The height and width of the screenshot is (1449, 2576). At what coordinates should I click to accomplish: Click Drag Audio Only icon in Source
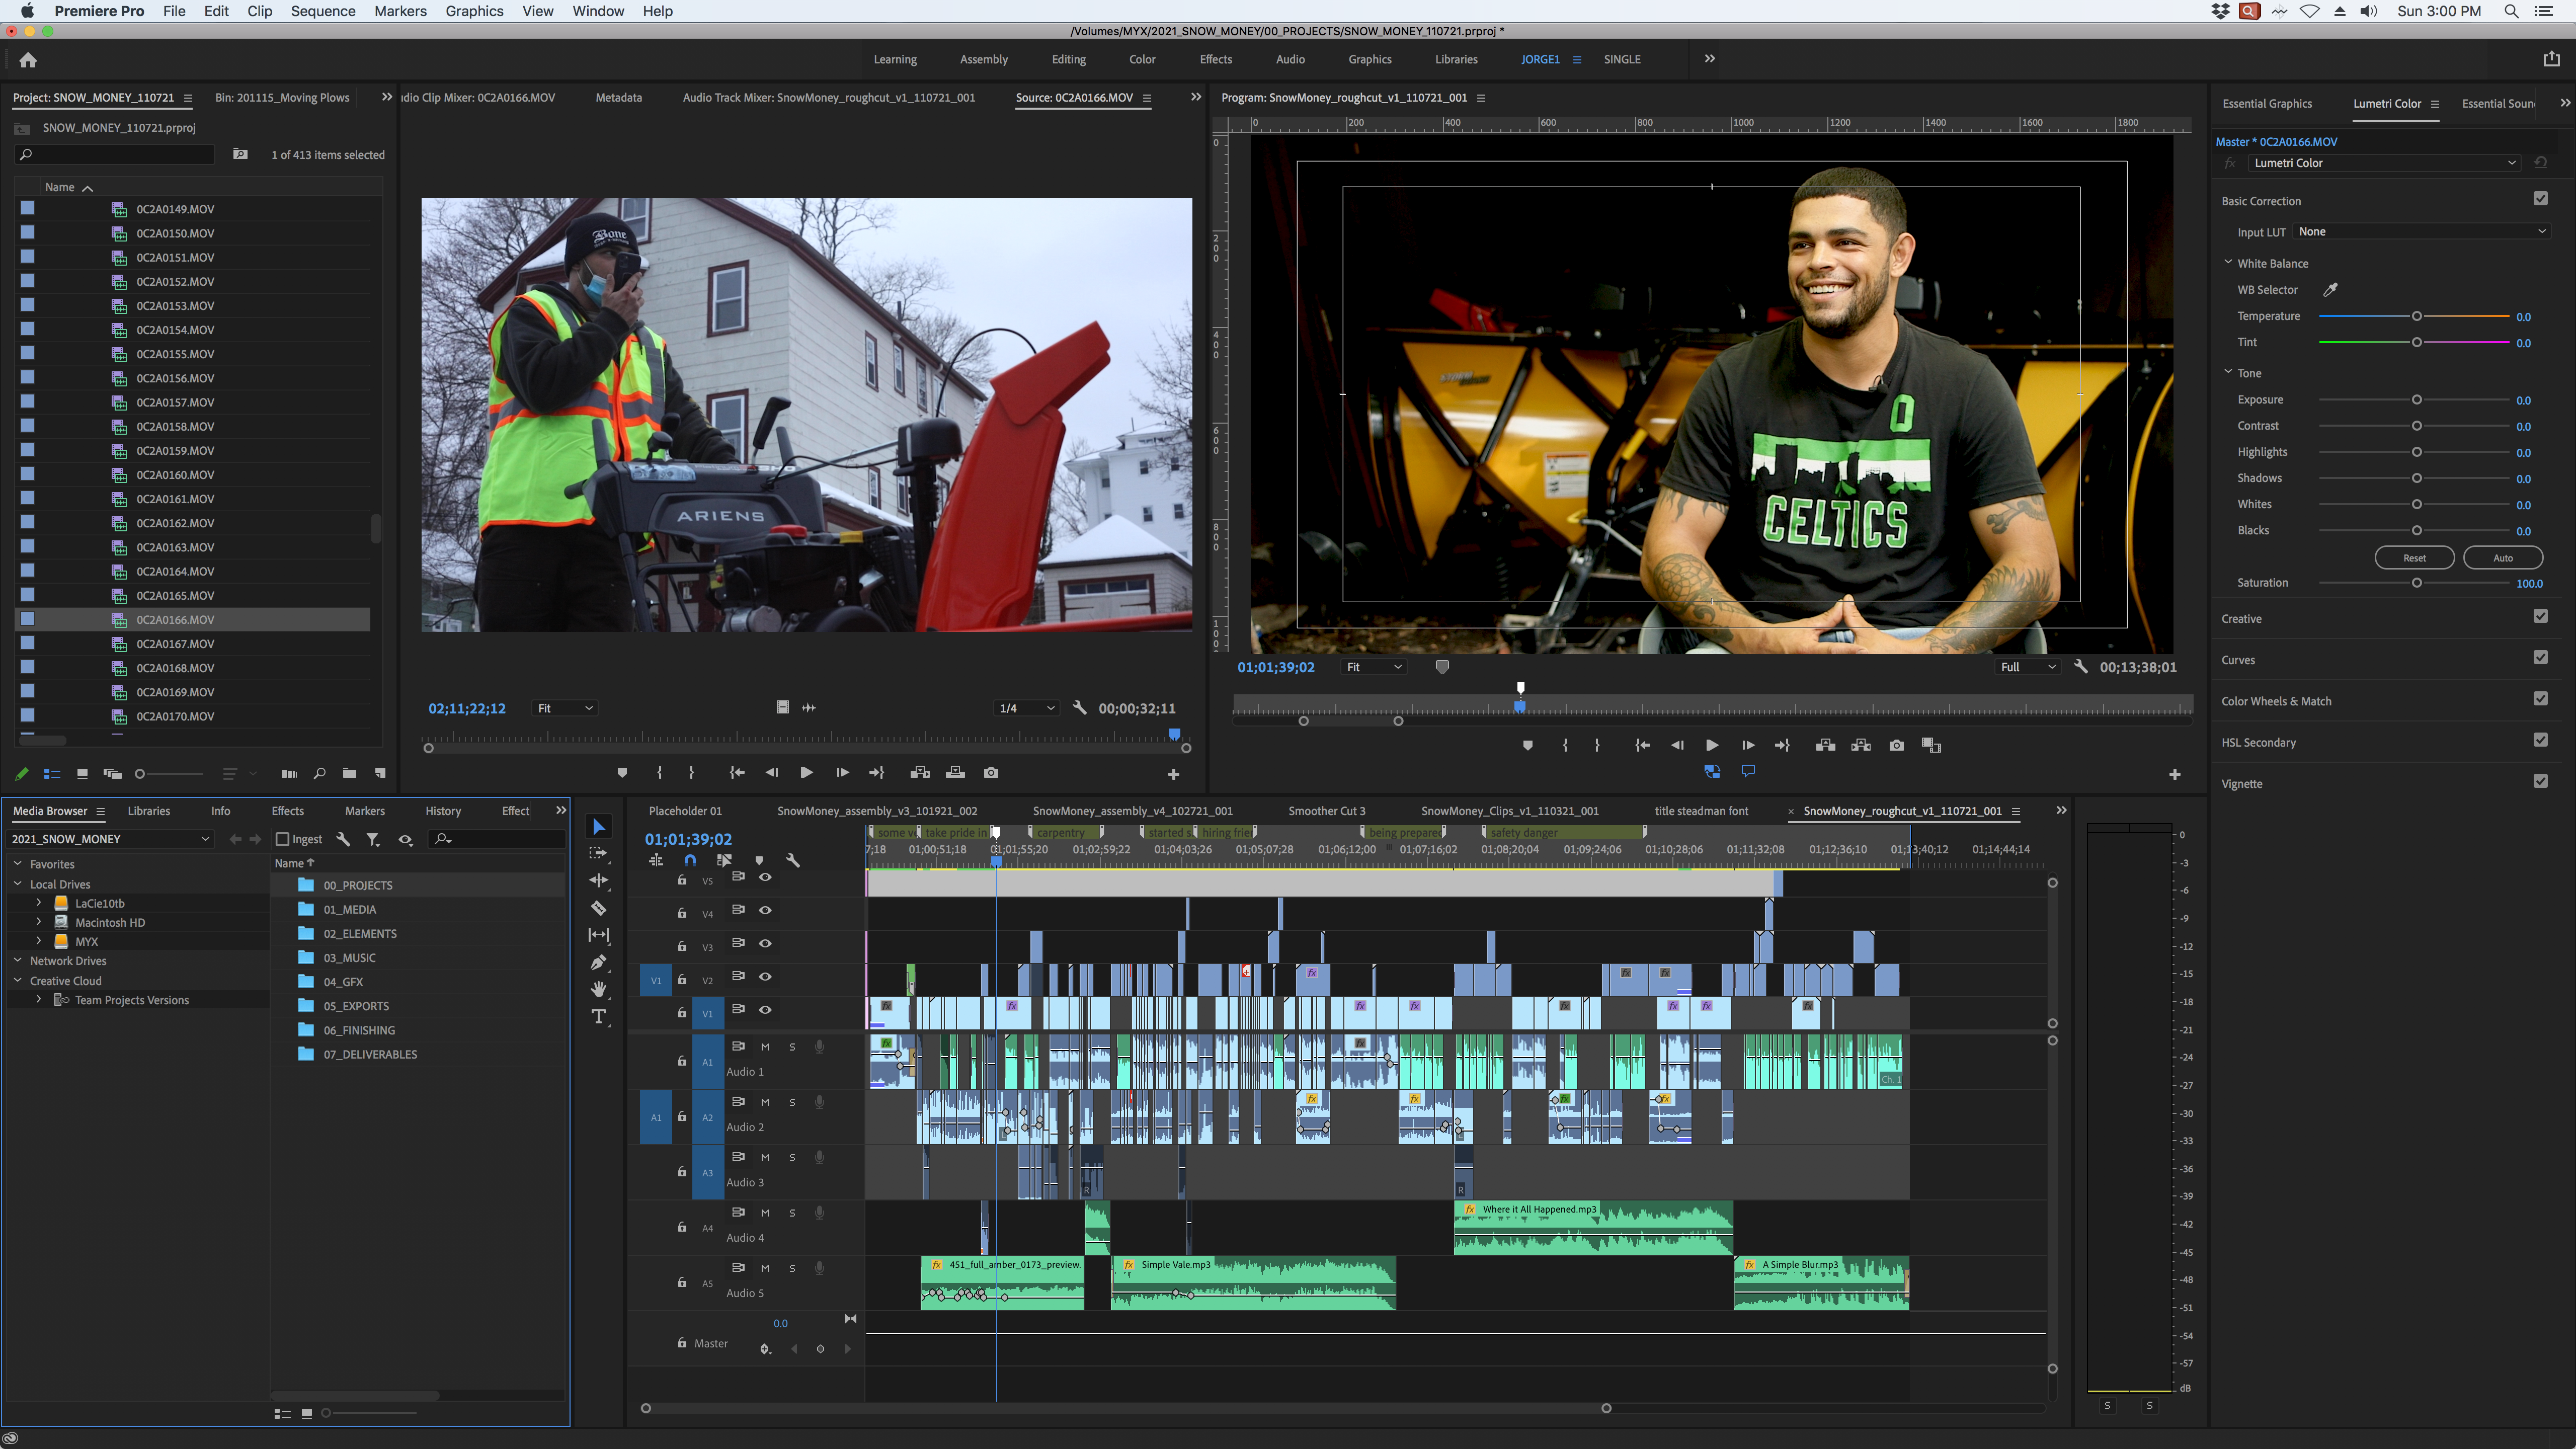(809, 708)
